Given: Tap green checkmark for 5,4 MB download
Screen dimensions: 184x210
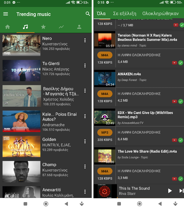Looking at the screenshot, I should 181,63.
